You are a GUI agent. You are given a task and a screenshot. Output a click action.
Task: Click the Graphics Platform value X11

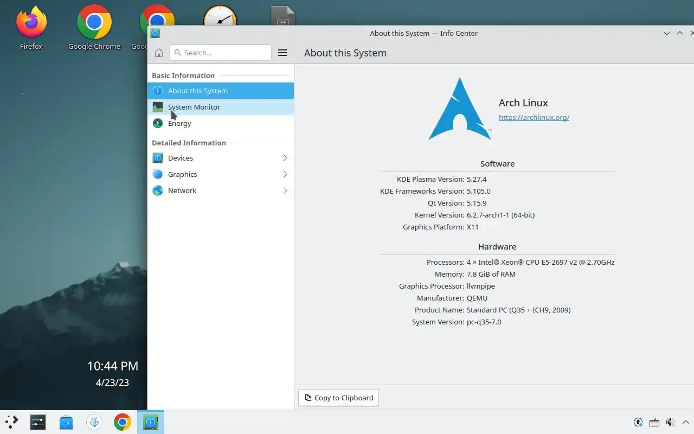[x=473, y=227]
